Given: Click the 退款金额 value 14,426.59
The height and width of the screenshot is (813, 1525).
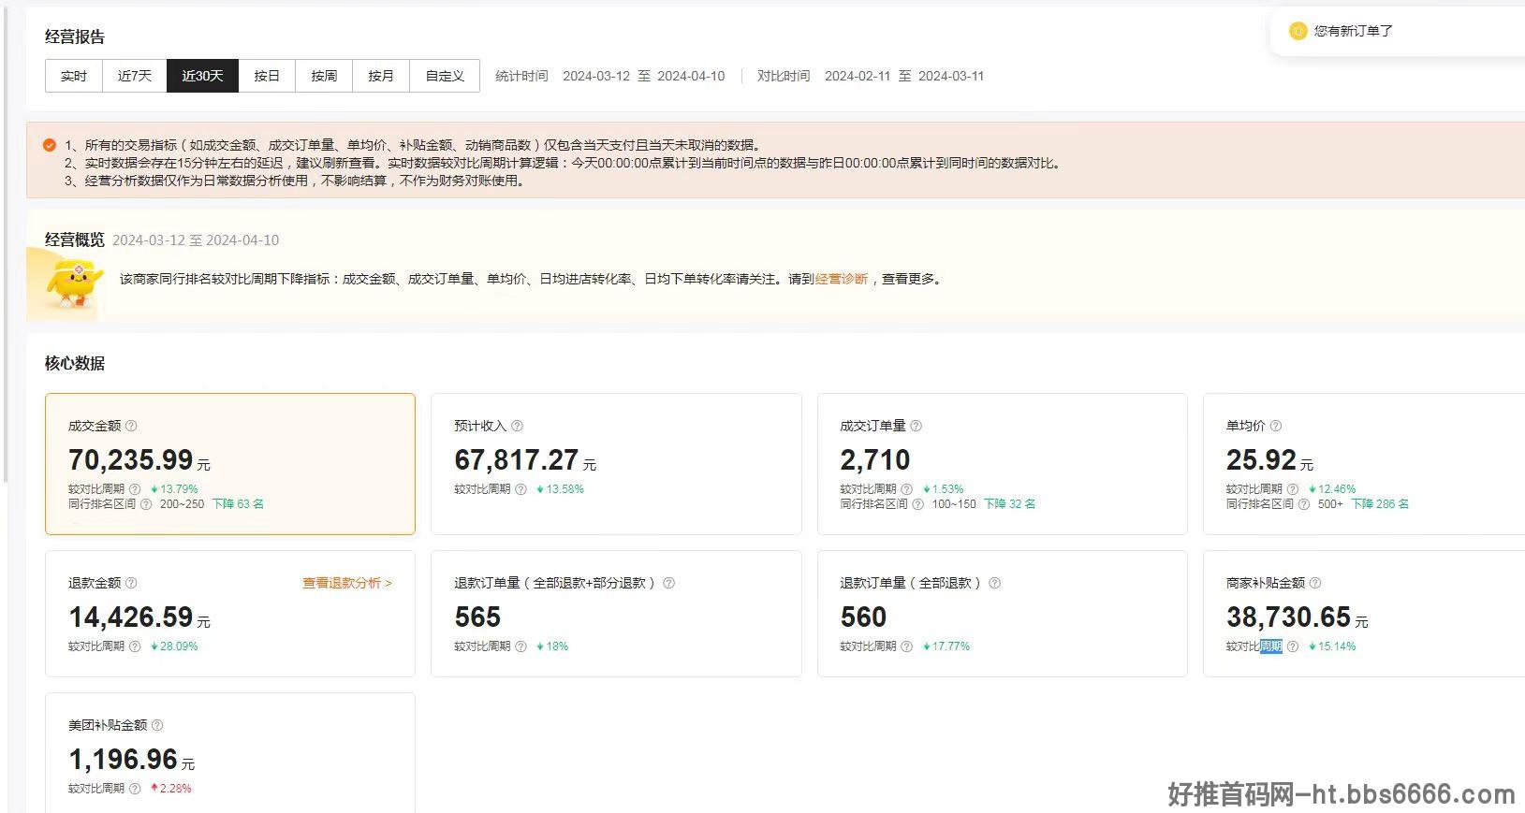Looking at the screenshot, I should (x=131, y=617).
